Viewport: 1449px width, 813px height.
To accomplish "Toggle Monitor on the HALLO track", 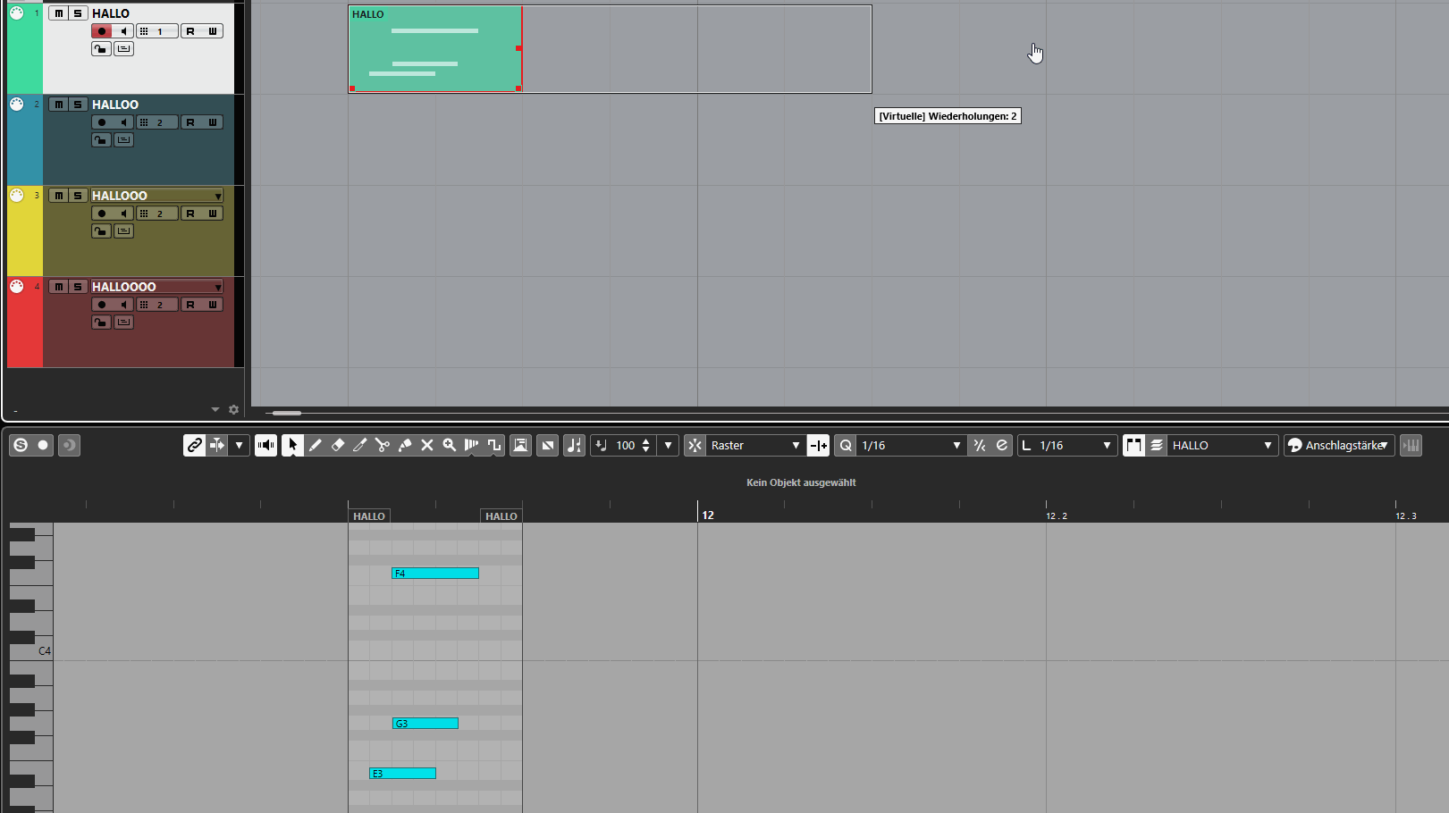I will [x=123, y=31].
